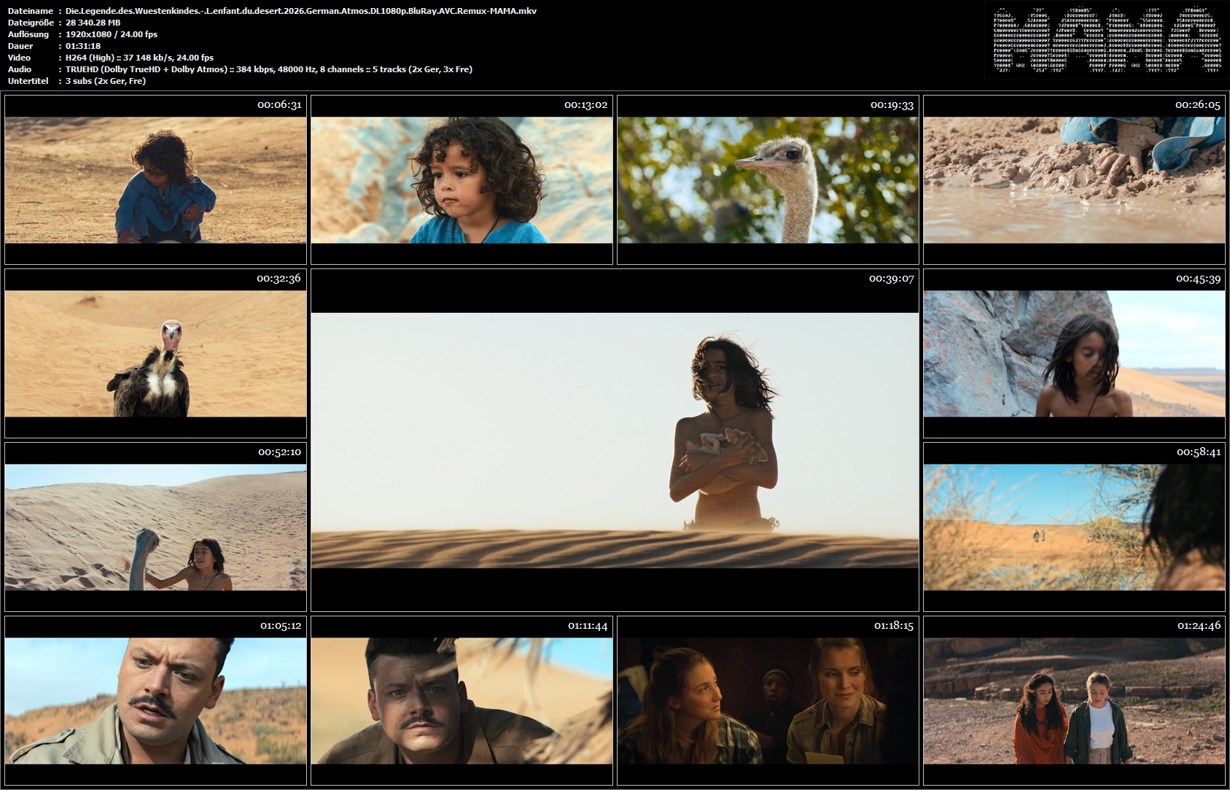The height and width of the screenshot is (790, 1230).
Task: Select the .mkv file name text
Action: pyautogui.click(x=301, y=11)
